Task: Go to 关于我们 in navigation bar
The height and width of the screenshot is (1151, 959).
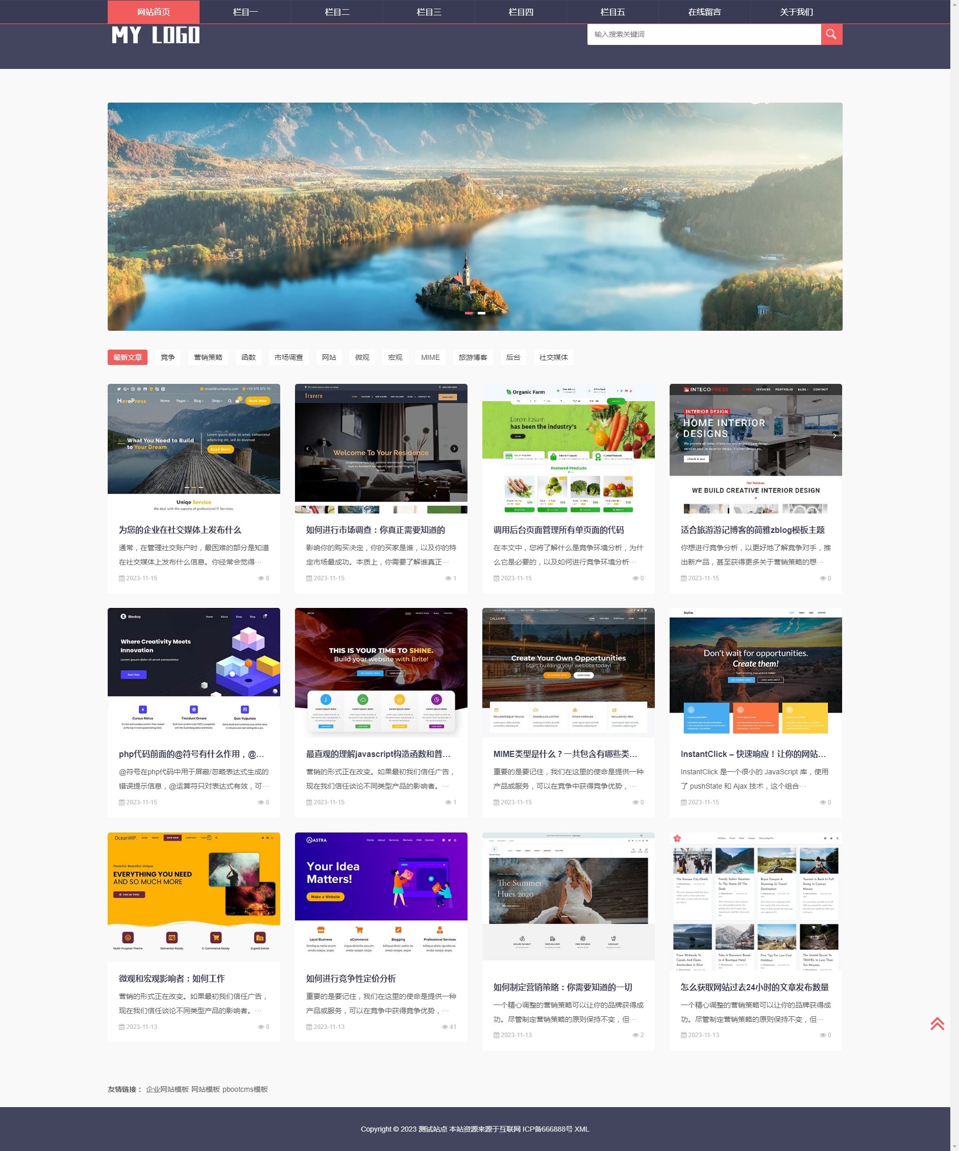Action: coord(796,12)
